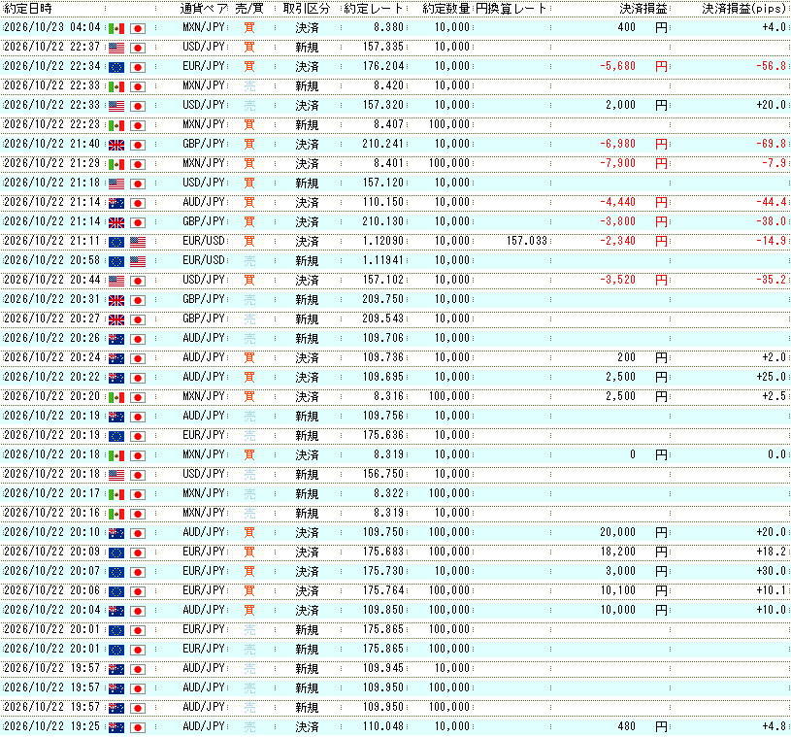This screenshot has width=791, height=737.
Task: Select the -69.8 pips value
Action: (772, 144)
